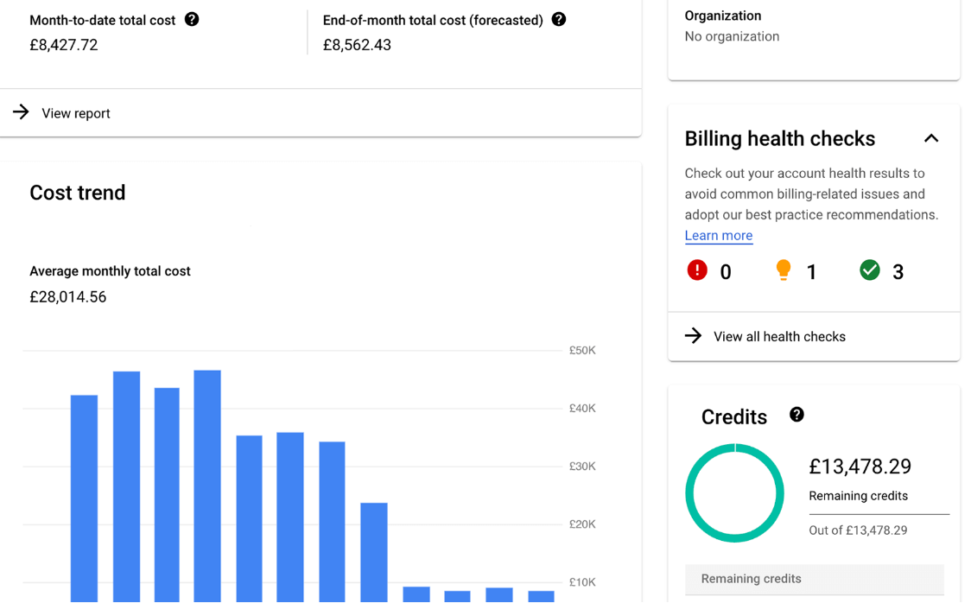Open the Learn more link

pyautogui.click(x=718, y=235)
